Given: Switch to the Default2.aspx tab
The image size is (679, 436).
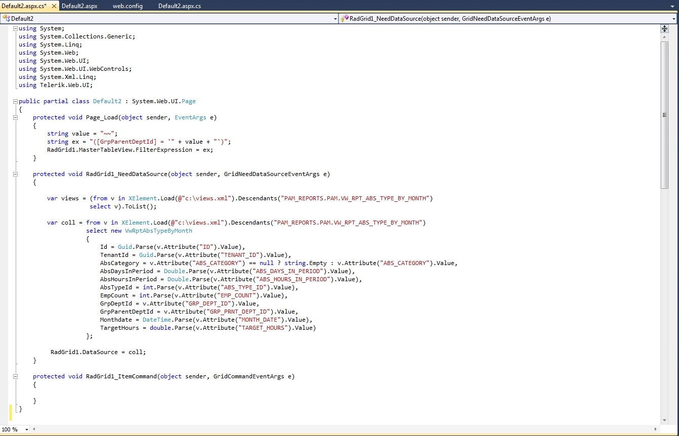Looking at the screenshot, I should point(79,6).
